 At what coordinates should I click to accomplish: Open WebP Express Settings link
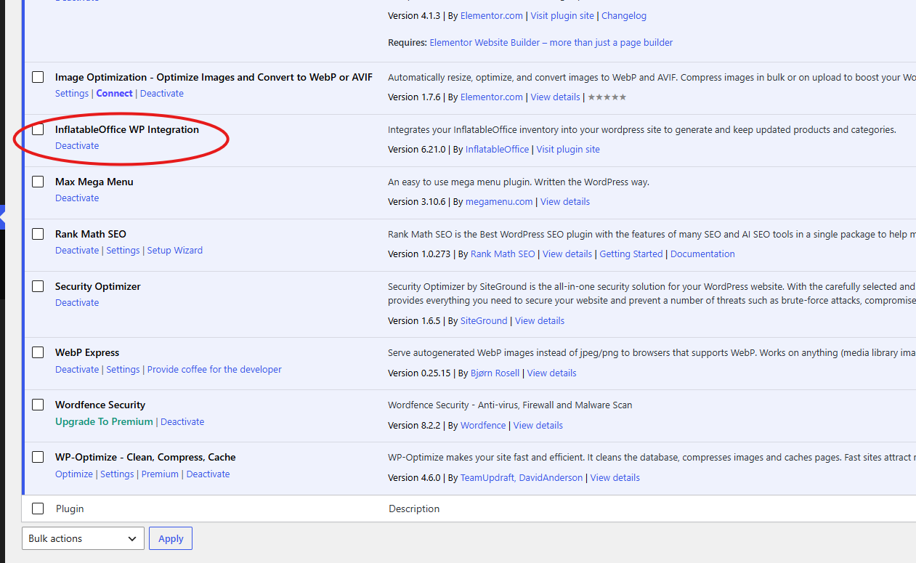(x=123, y=369)
